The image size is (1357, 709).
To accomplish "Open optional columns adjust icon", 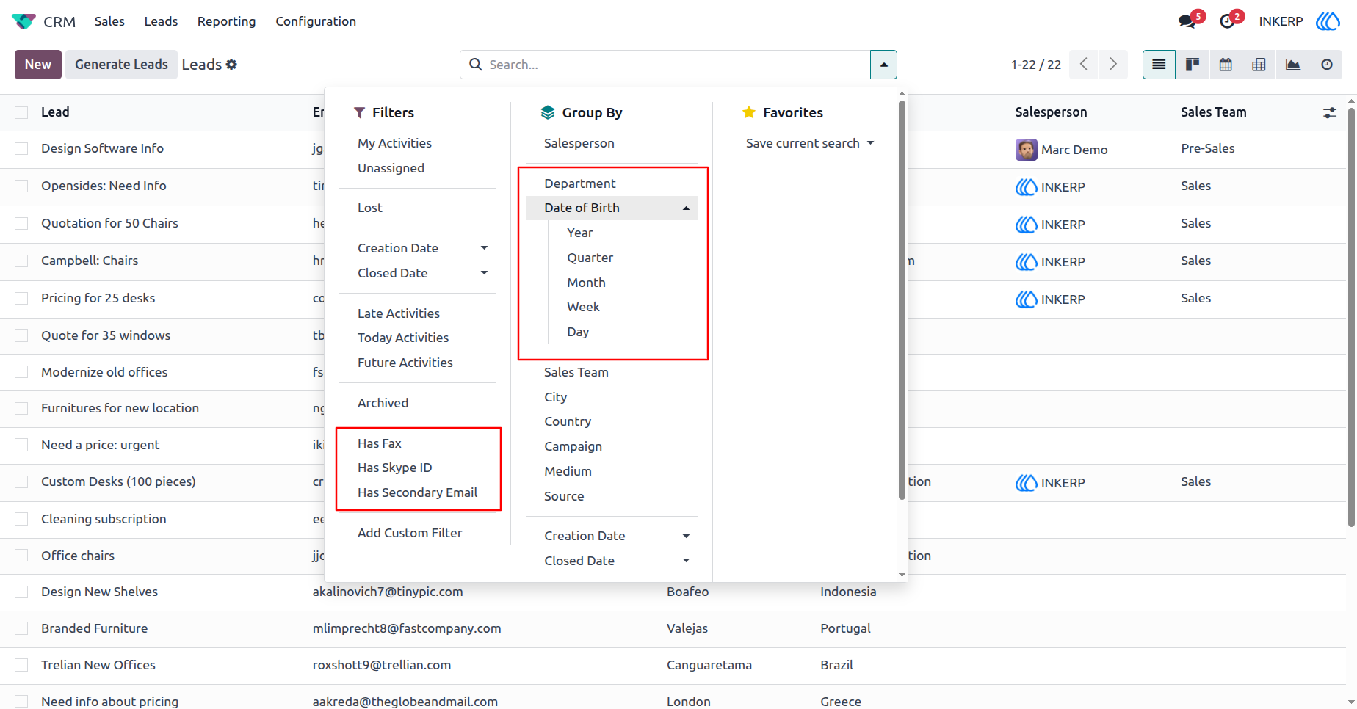I will click(1330, 113).
